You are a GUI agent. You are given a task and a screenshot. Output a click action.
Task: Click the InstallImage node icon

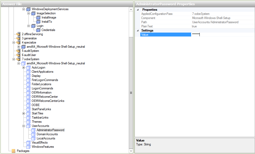[38, 17]
